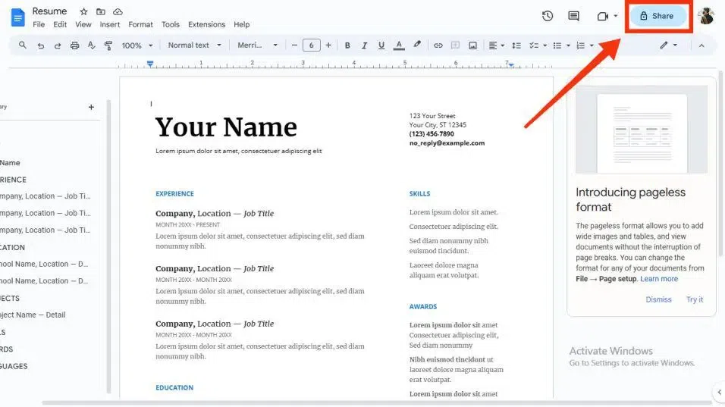Expand numbered list options arrow
This screenshot has width=725, height=407.
592,45
